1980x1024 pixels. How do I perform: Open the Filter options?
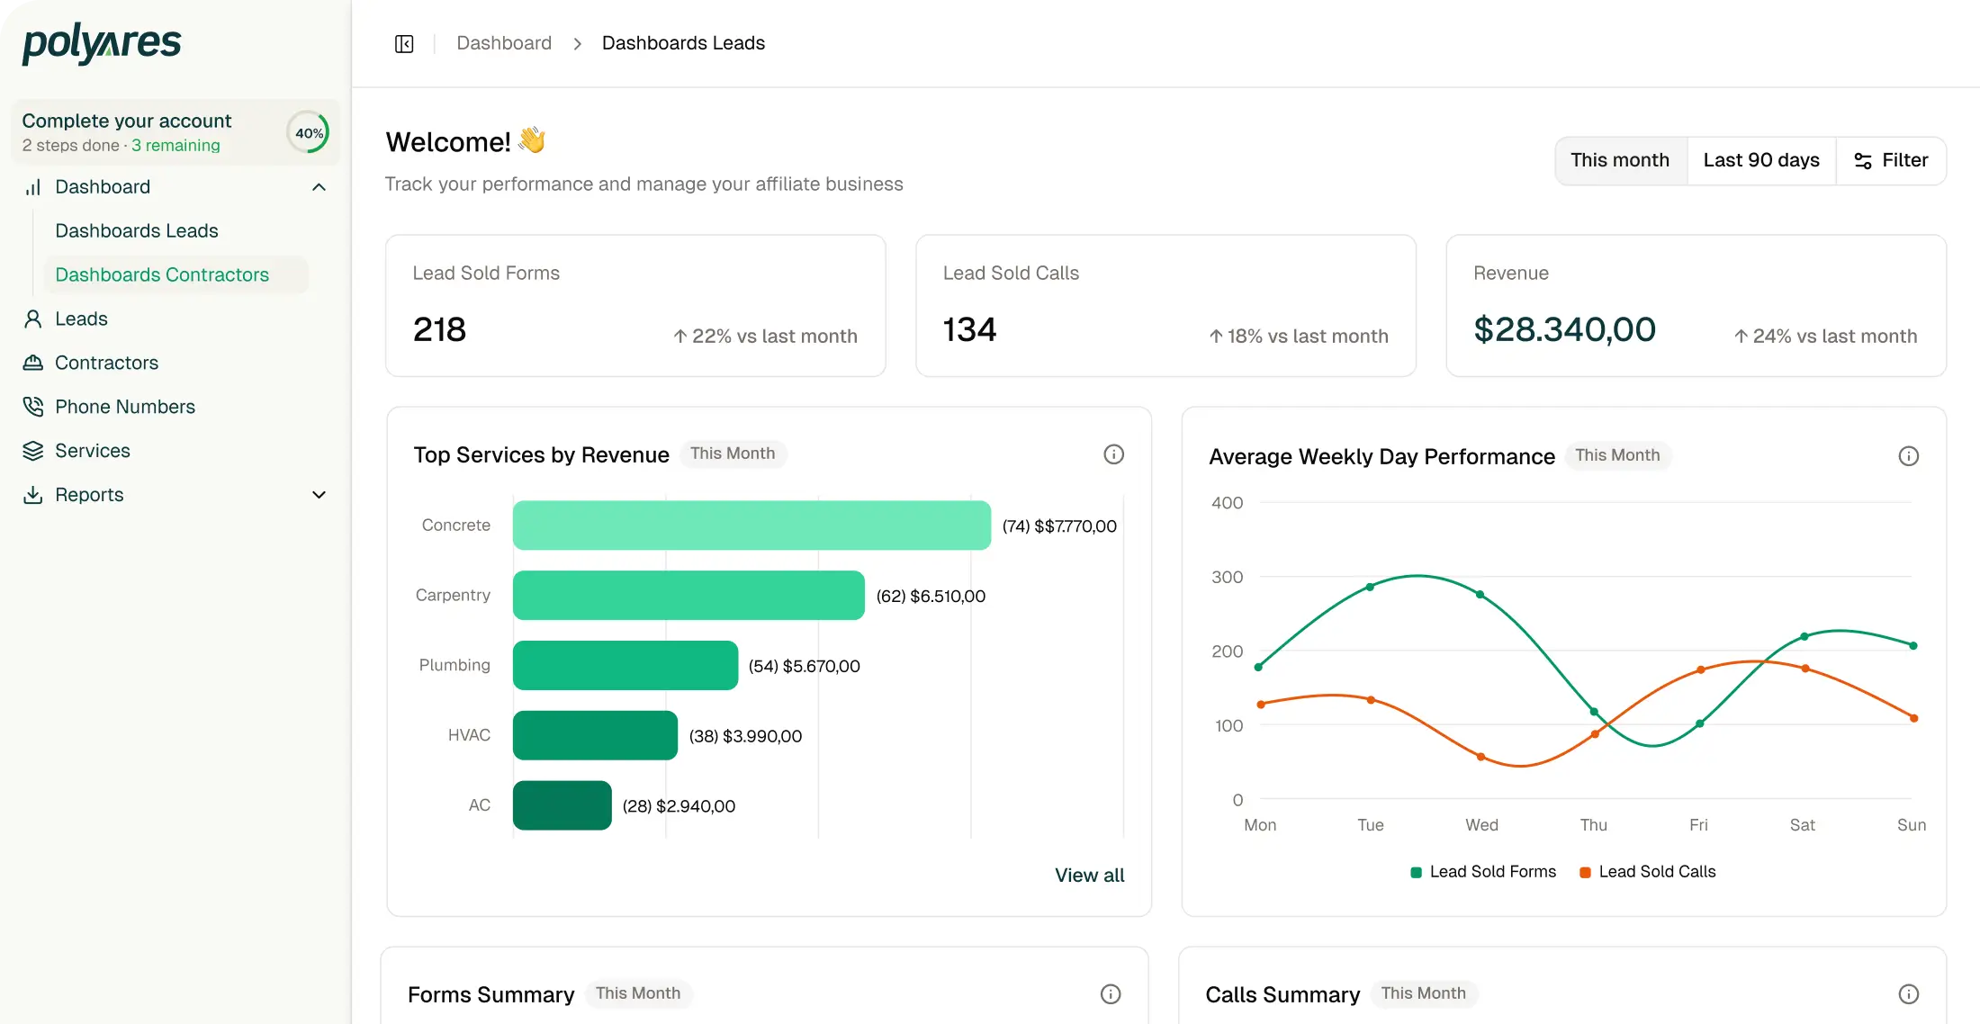coord(1891,160)
